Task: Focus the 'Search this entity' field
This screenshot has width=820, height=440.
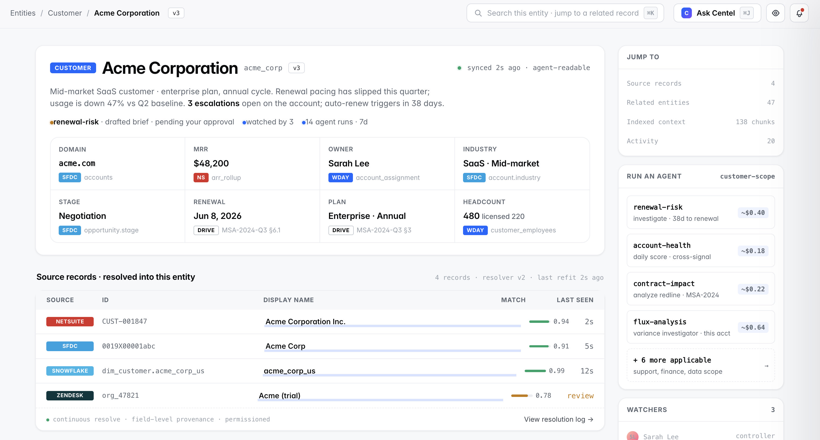Action: (565, 13)
